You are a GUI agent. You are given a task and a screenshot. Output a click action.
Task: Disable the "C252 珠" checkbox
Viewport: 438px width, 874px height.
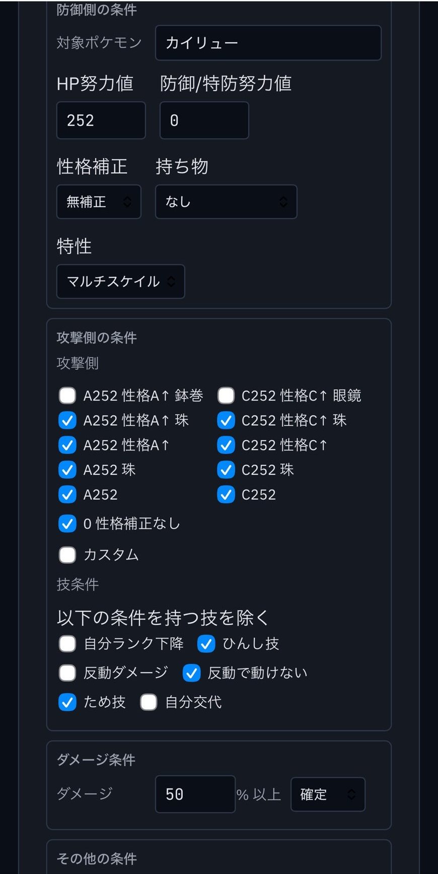tap(226, 469)
